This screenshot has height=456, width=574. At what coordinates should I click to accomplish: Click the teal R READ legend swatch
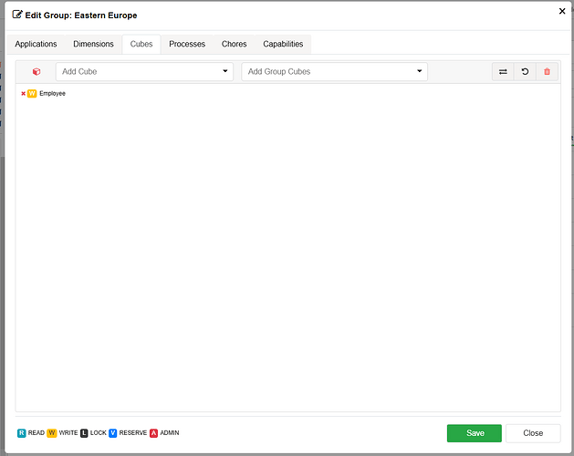[22, 433]
